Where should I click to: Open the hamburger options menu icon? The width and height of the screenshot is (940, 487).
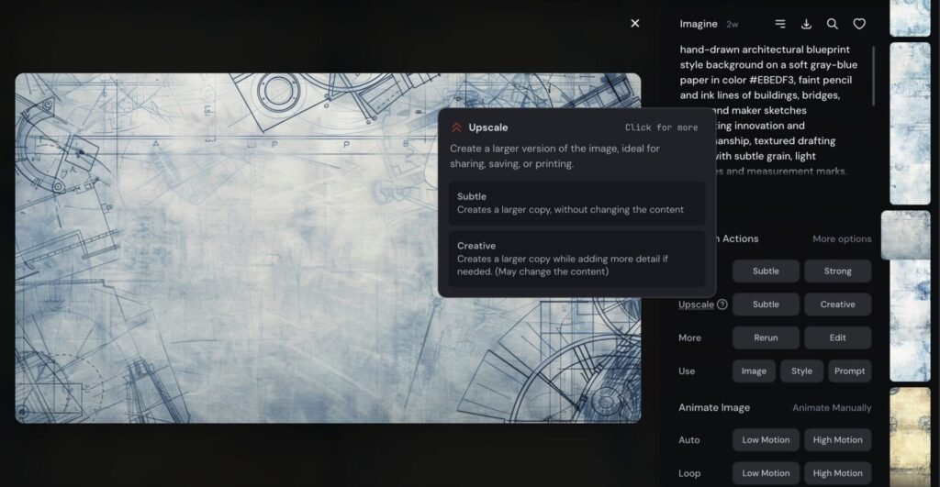point(780,23)
